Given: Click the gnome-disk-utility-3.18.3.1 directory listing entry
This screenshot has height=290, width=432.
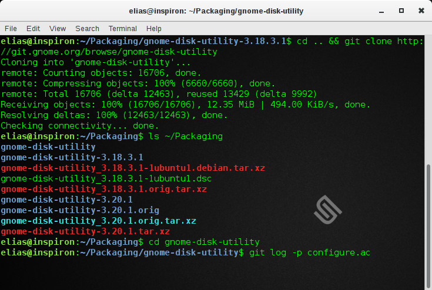Looking at the screenshot, I should [72, 157].
